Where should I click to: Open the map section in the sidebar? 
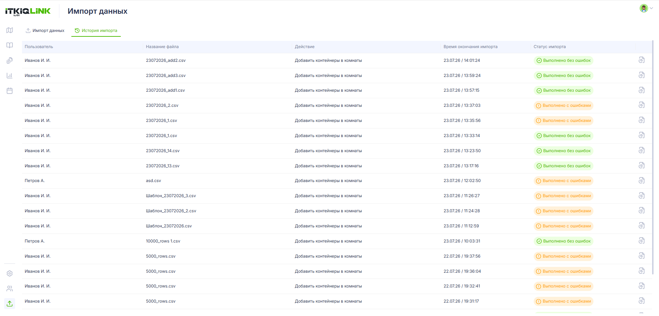pos(10,30)
